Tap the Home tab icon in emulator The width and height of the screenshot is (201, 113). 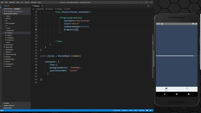coord(166,89)
